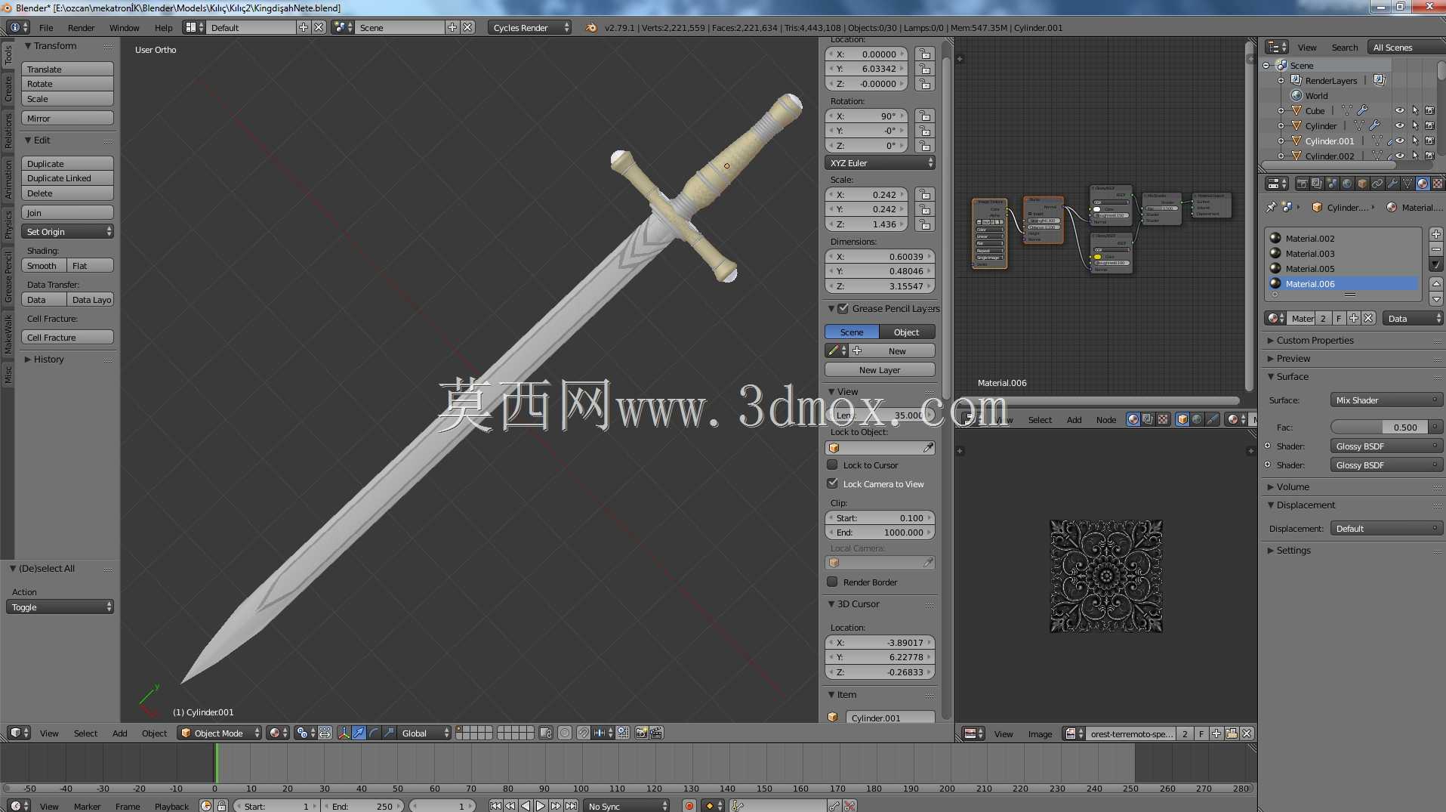Open the File menu
Image resolution: width=1446 pixels, height=812 pixels.
pyautogui.click(x=46, y=27)
